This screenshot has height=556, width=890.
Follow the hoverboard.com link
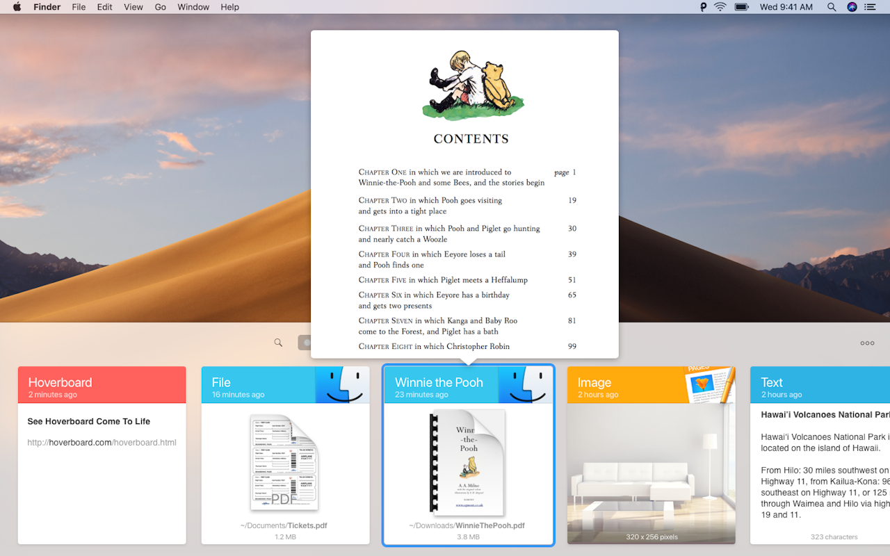pos(102,442)
